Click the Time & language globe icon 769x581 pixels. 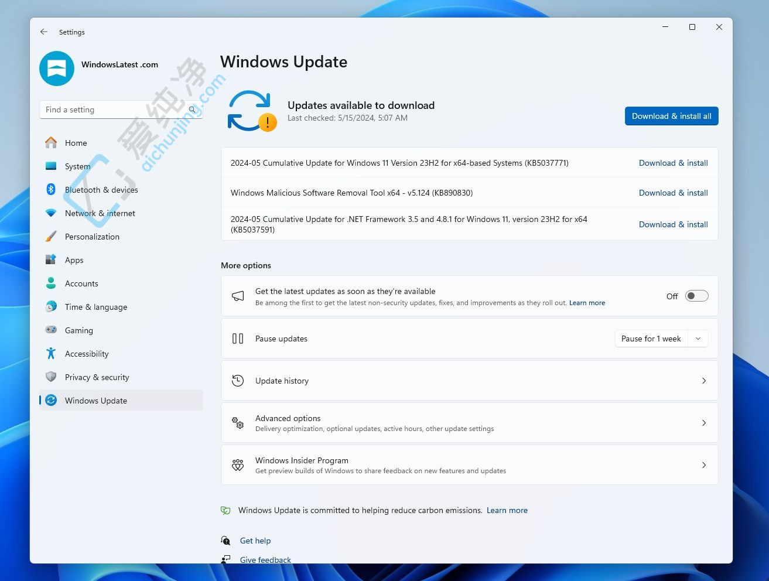coord(51,306)
